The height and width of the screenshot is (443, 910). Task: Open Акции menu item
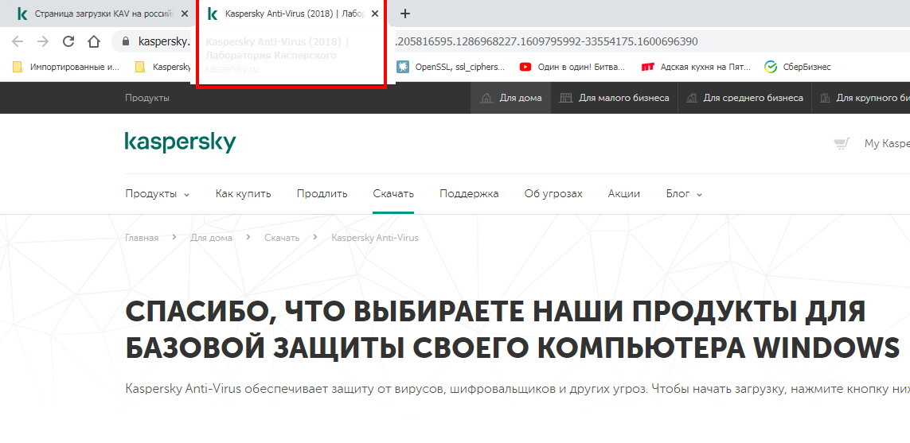624,194
